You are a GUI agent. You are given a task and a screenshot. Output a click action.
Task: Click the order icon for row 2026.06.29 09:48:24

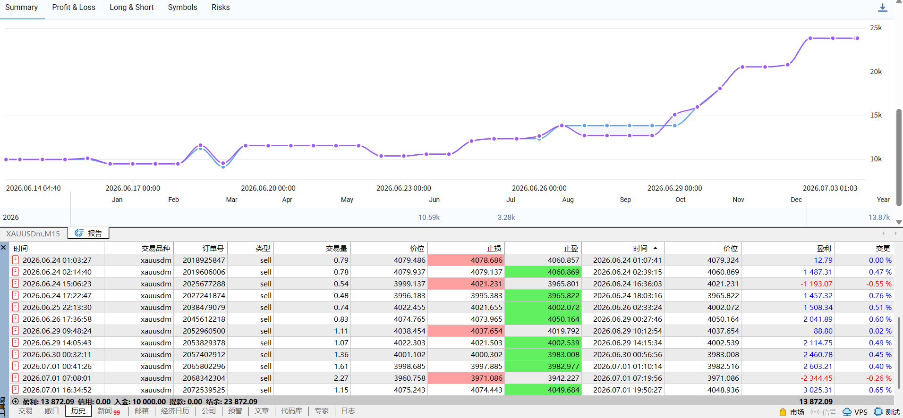tap(16, 331)
